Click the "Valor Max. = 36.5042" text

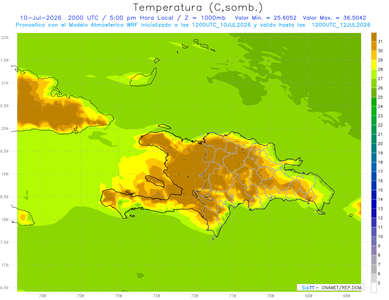tap(334, 18)
